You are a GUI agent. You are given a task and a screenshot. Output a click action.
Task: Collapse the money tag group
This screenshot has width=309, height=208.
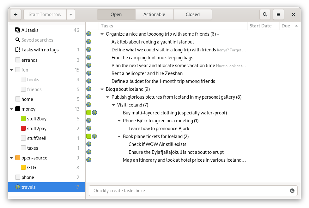click(x=11, y=109)
